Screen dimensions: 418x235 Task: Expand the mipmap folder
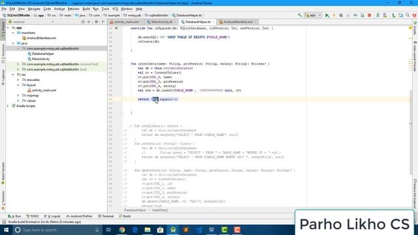pos(18,95)
